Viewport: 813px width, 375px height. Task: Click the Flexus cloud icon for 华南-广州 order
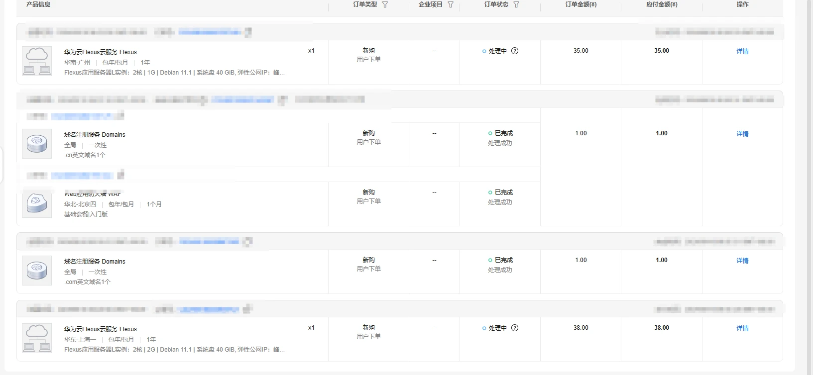[37, 61]
